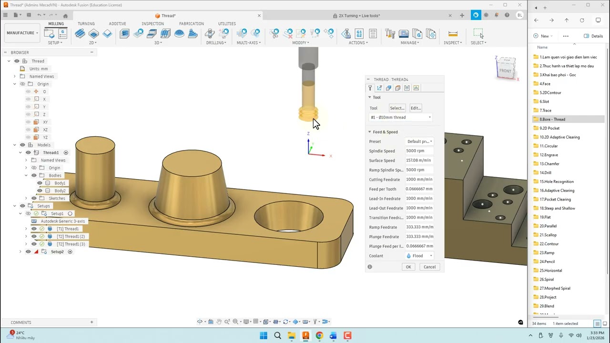Click New button in File Explorer
Image resolution: width=610 pixels, height=343 pixels.
point(543,36)
